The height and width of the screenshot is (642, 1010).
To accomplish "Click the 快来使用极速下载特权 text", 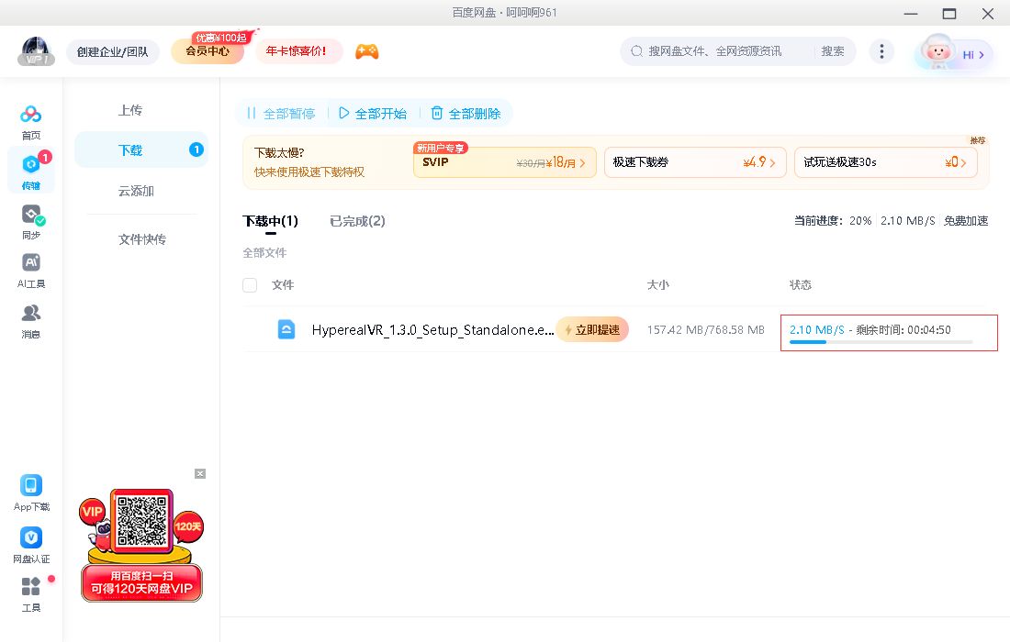I will click(309, 172).
